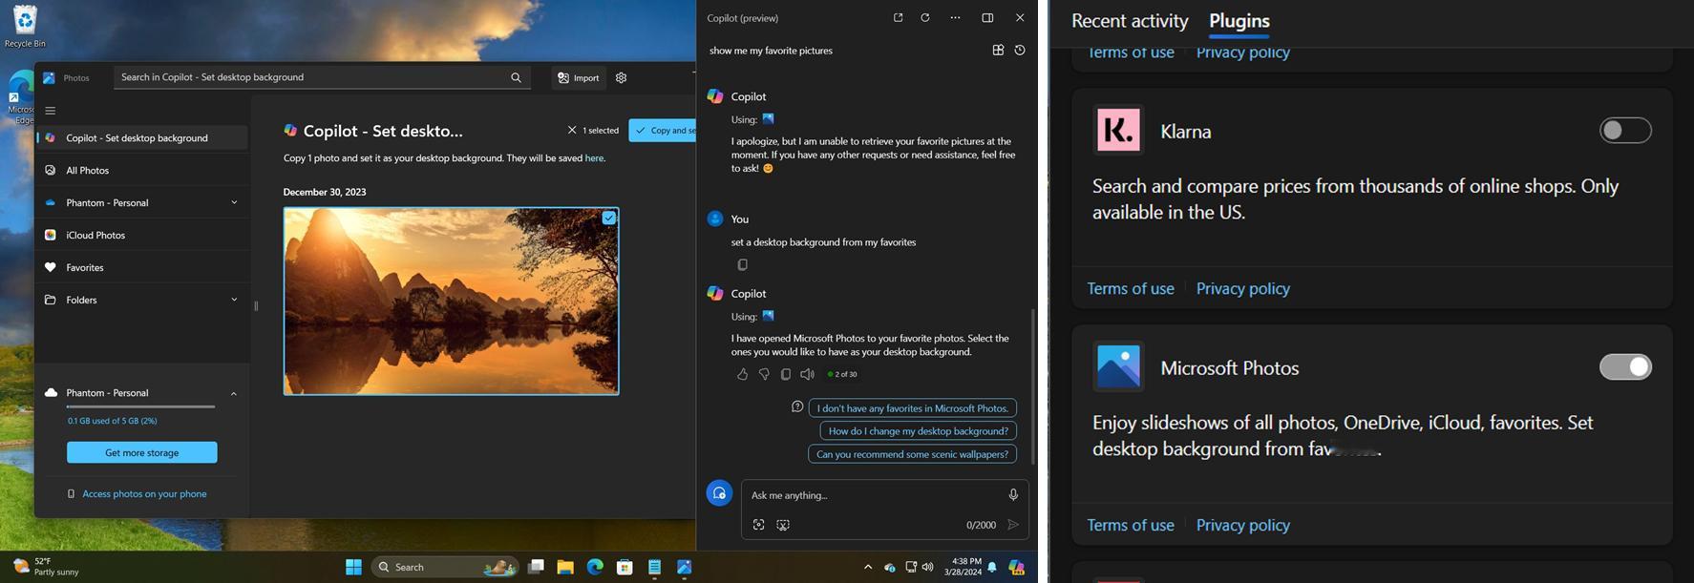Image resolution: width=1694 pixels, height=583 pixels.
Task: Open Copilot in a new window icon
Action: (898, 18)
